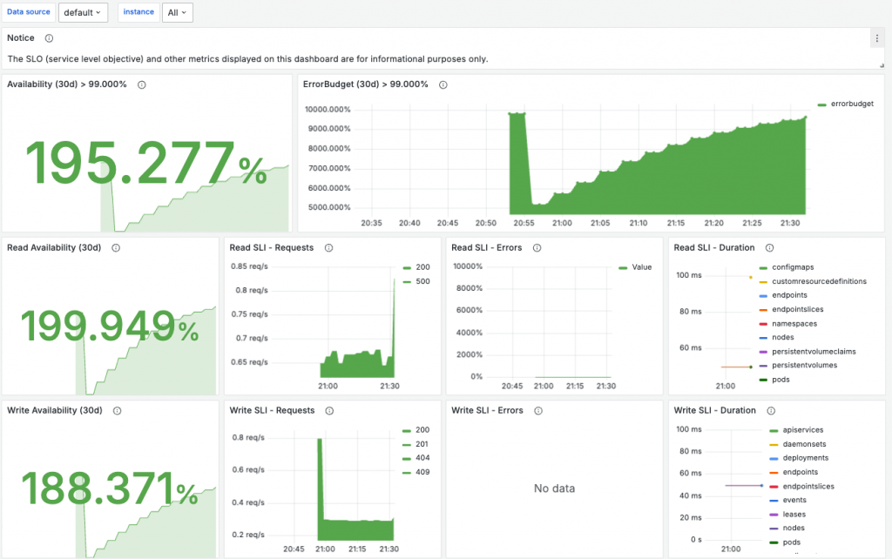
Task: Show info icon for Write SLI - Requests
Action: pyautogui.click(x=329, y=411)
